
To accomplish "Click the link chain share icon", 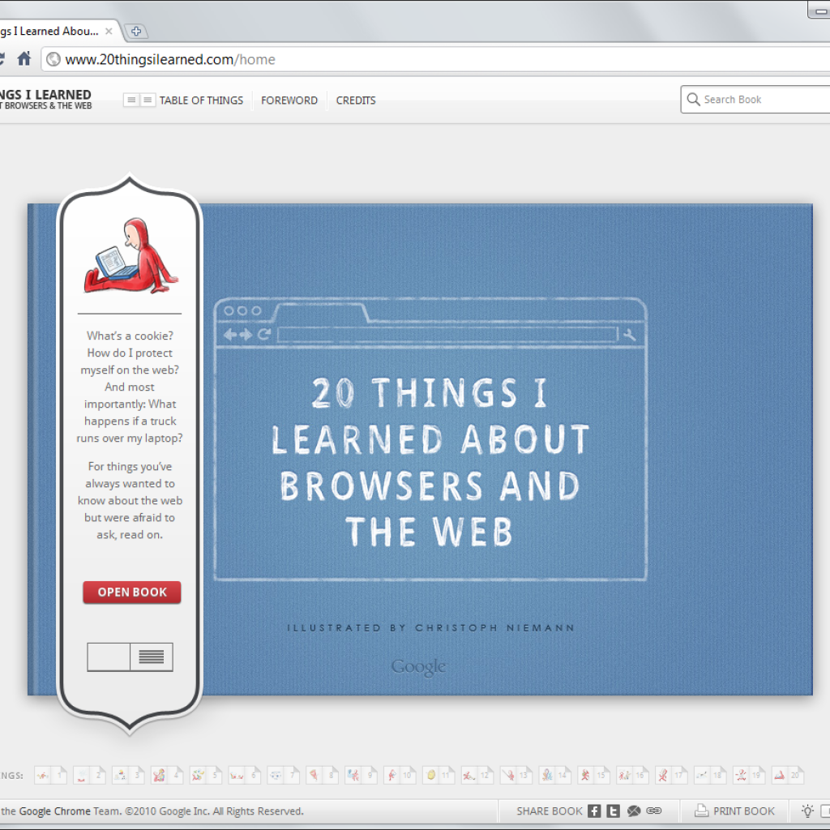I will [x=654, y=811].
